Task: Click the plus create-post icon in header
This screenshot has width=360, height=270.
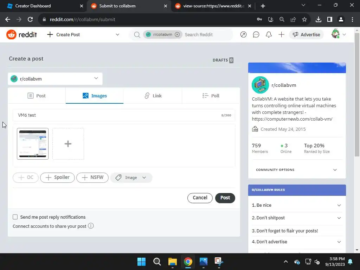Action: tap(281, 34)
